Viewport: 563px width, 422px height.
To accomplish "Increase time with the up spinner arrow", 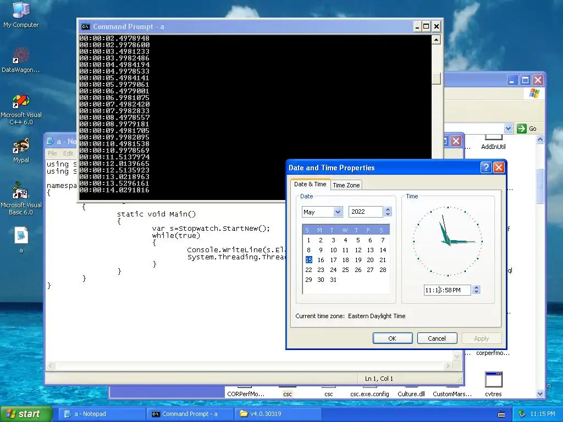I will [476, 287].
